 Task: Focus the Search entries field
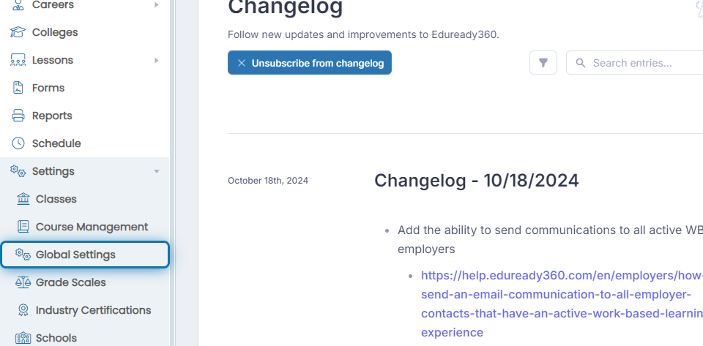(x=634, y=63)
